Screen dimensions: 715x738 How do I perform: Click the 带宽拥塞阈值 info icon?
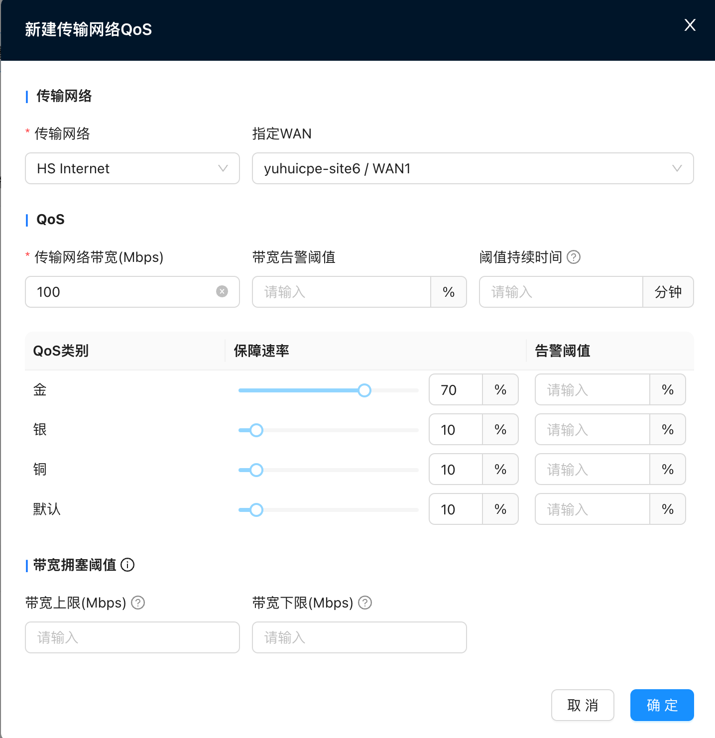pos(127,565)
